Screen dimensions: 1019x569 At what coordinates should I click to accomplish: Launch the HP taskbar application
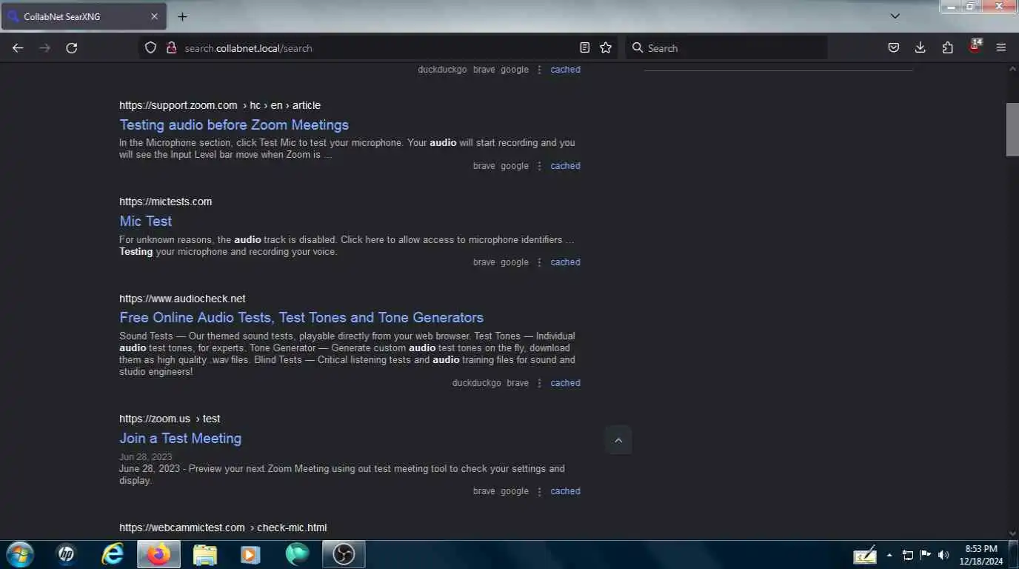click(66, 554)
